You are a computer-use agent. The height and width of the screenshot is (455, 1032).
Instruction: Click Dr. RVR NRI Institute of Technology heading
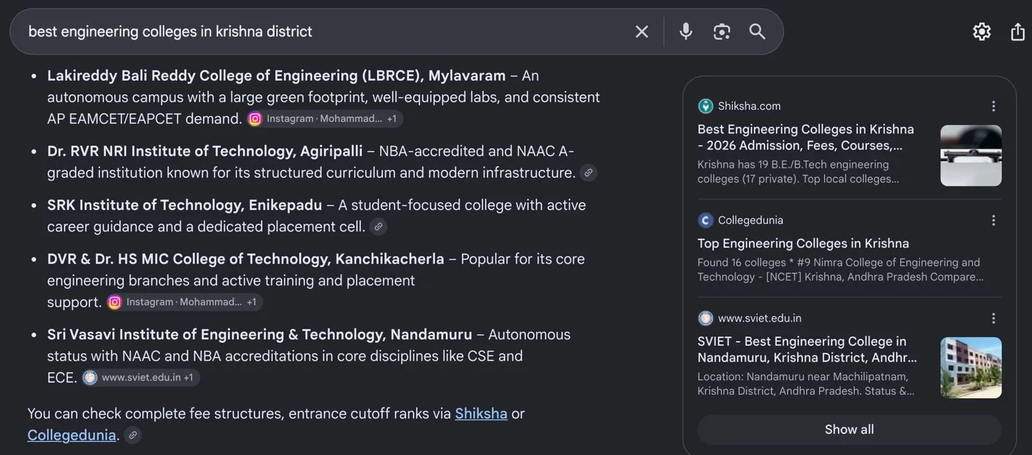coord(204,151)
